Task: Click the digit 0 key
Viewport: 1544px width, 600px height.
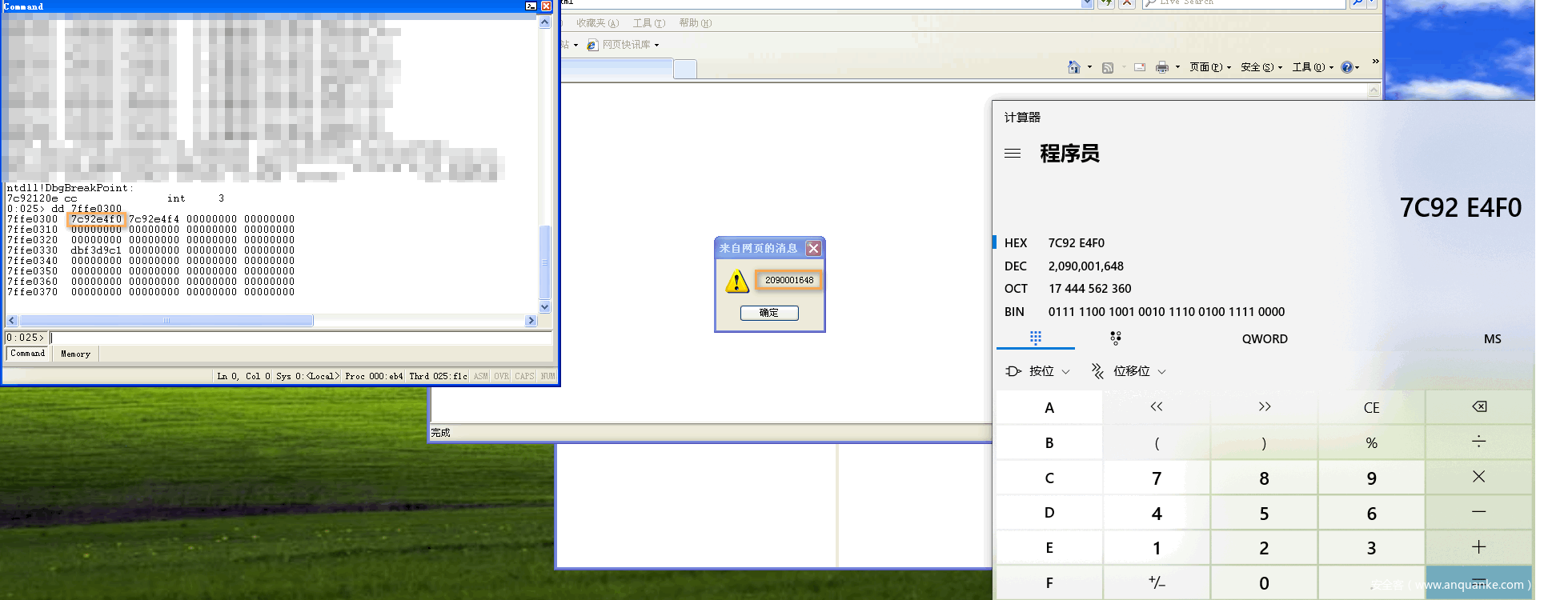Action: click(x=1264, y=583)
